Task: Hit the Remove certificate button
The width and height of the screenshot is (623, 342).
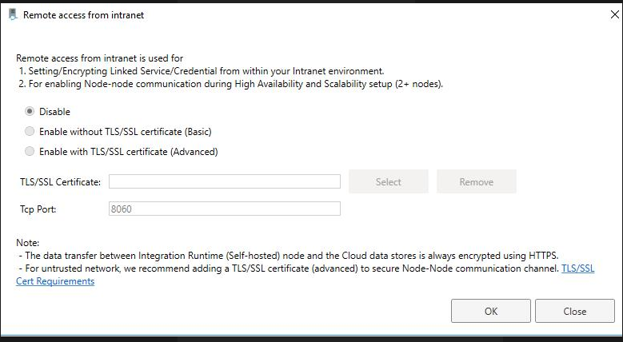Action: (476, 181)
